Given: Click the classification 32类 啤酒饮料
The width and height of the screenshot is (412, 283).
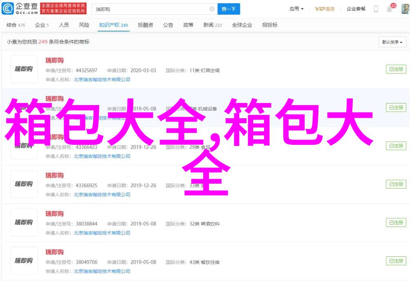Looking at the screenshot, I should click(x=204, y=224).
